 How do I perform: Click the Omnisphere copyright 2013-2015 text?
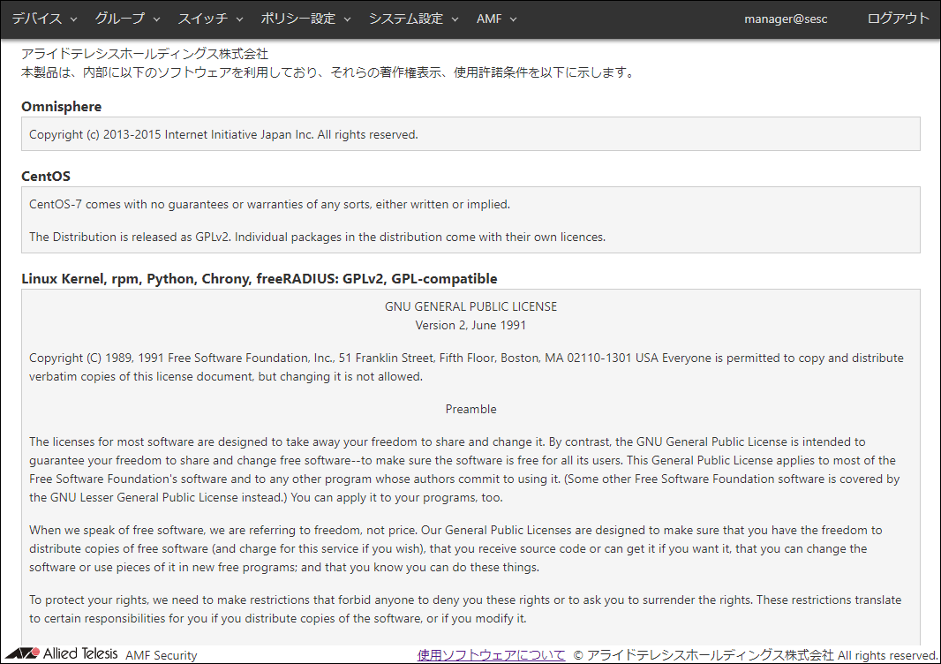point(223,134)
